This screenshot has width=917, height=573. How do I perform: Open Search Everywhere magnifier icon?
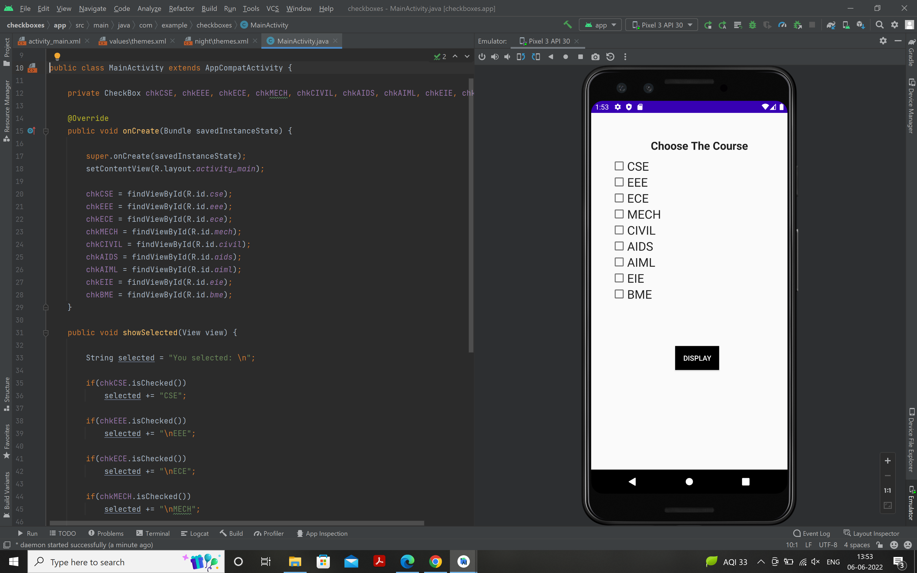click(x=879, y=25)
